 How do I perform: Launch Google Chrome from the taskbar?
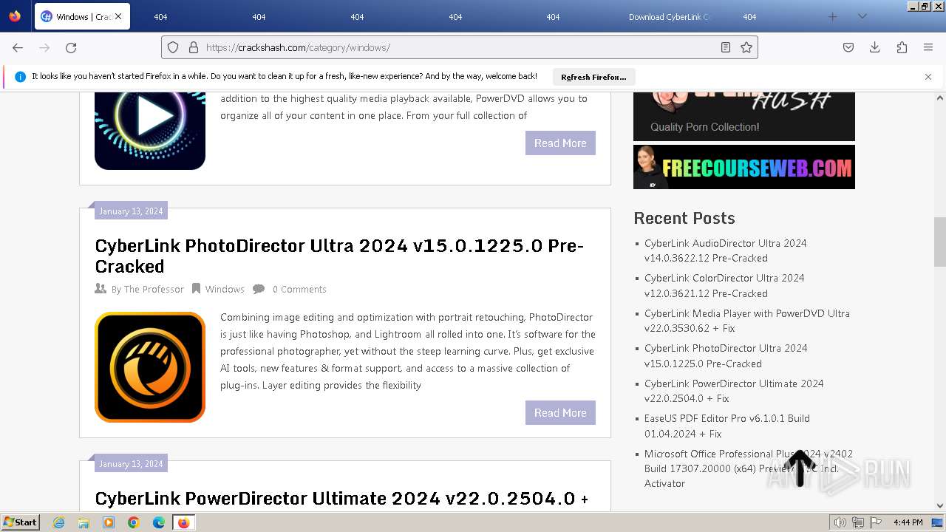(x=134, y=522)
